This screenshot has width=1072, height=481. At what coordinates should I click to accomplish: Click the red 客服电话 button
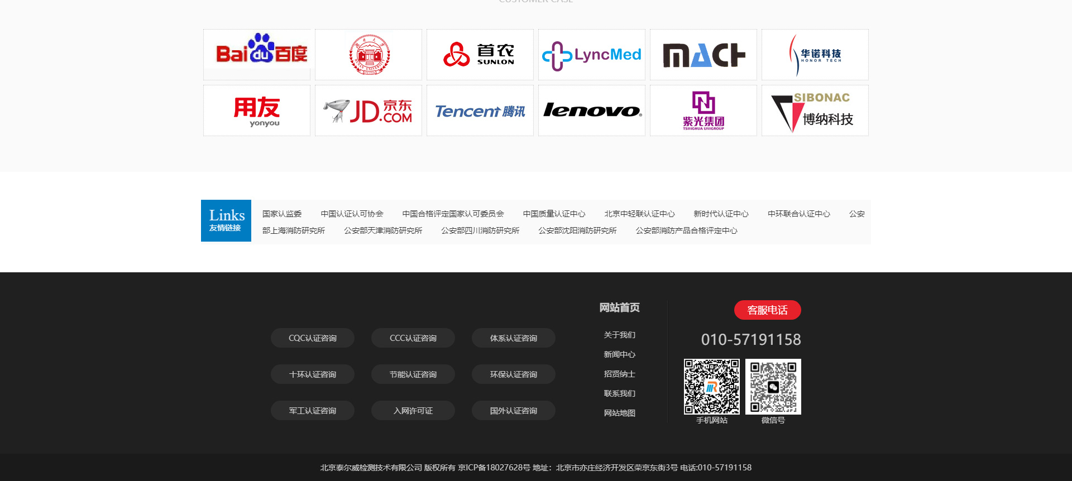click(767, 310)
